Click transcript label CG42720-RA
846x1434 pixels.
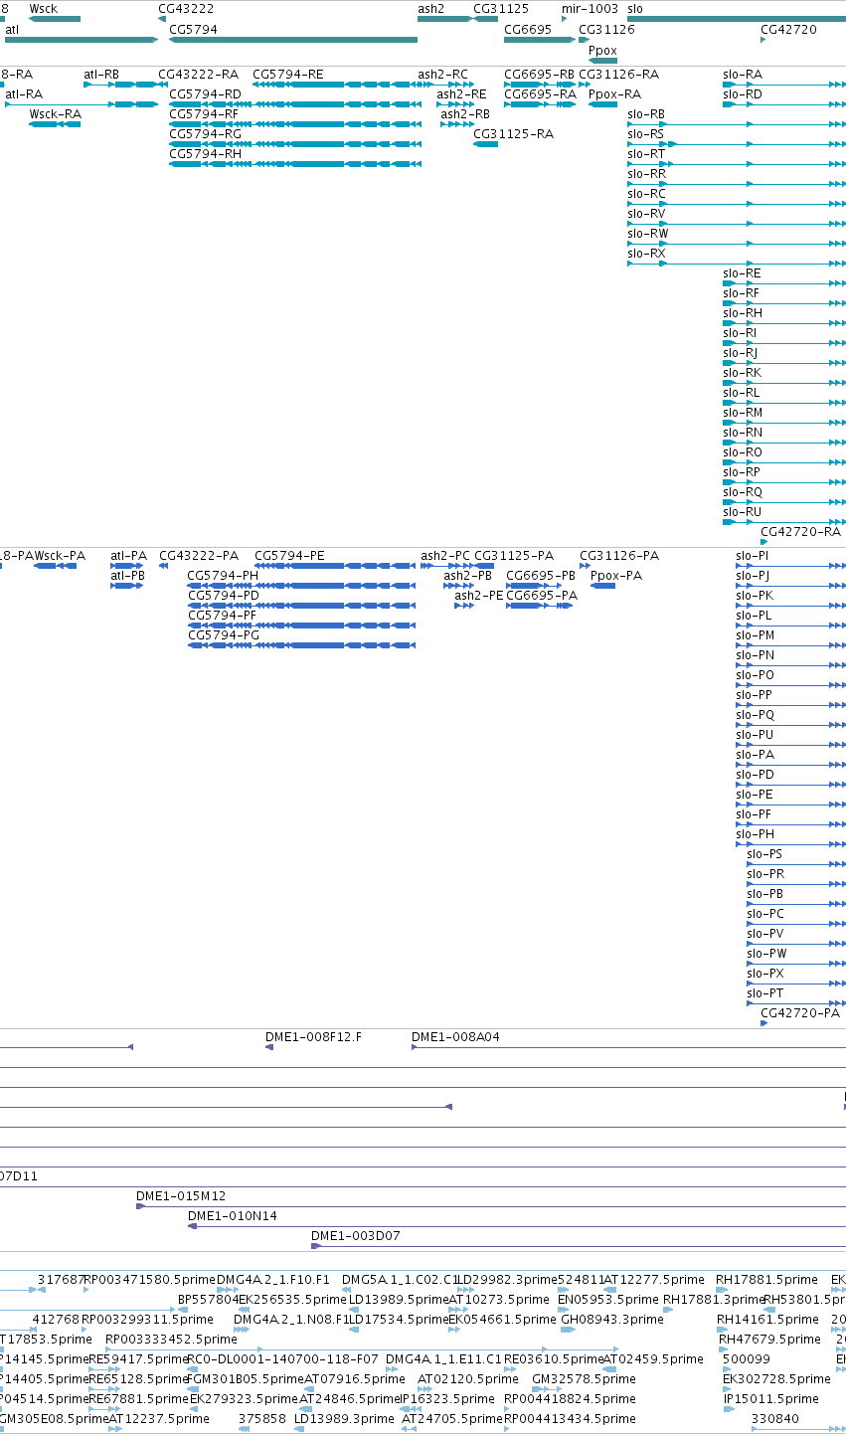(x=800, y=532)
